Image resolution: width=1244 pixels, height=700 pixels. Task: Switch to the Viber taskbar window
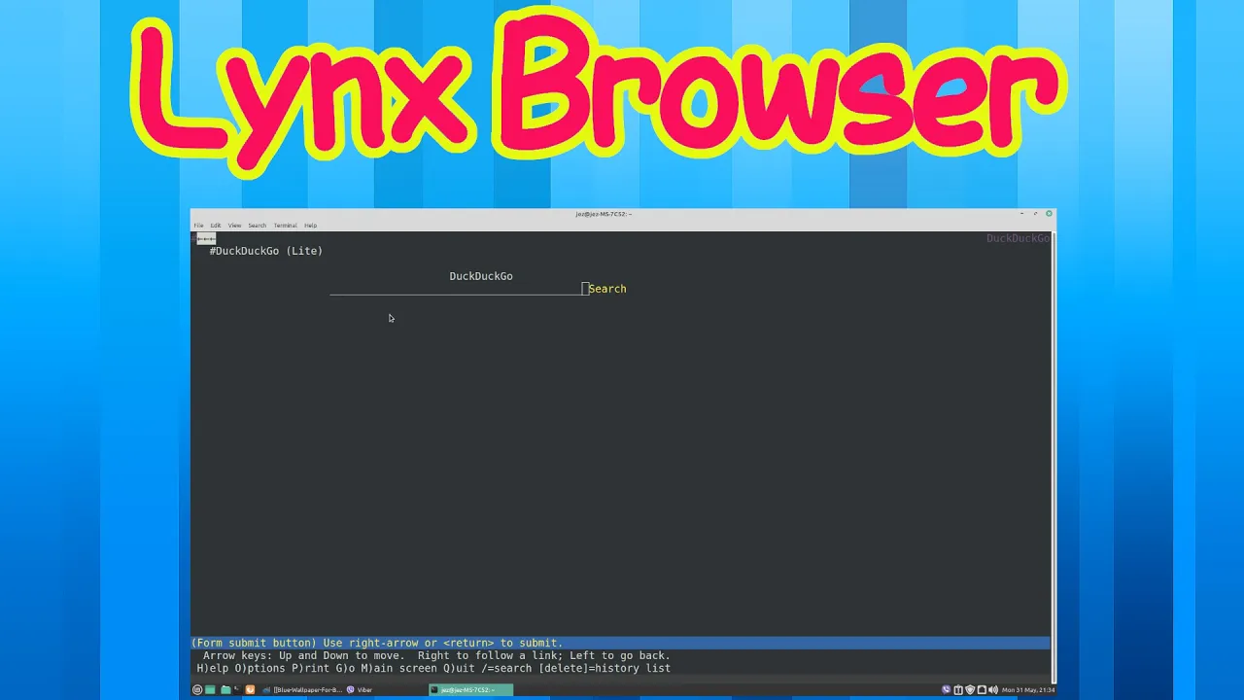[360, 690]
